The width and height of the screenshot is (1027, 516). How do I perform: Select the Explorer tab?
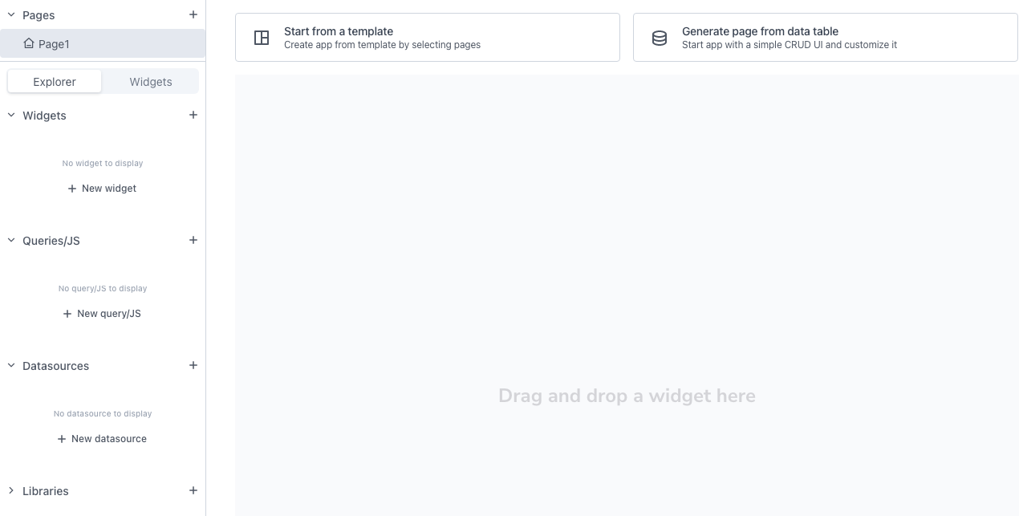55,82
